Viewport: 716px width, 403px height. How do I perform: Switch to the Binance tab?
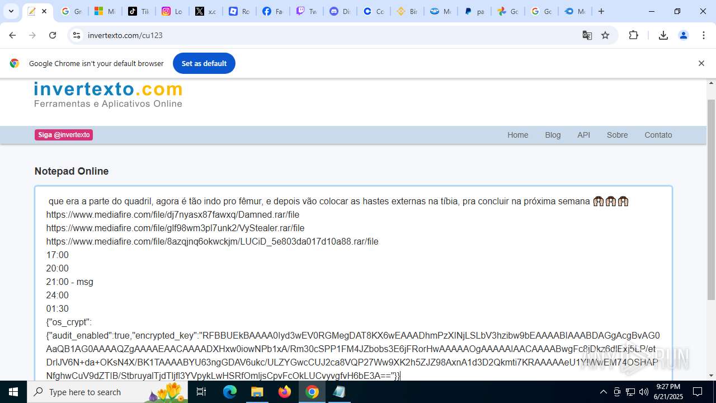pos(407,11)
